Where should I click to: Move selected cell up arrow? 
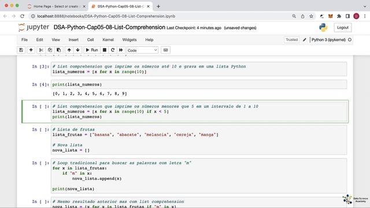[x=69, y=50]
